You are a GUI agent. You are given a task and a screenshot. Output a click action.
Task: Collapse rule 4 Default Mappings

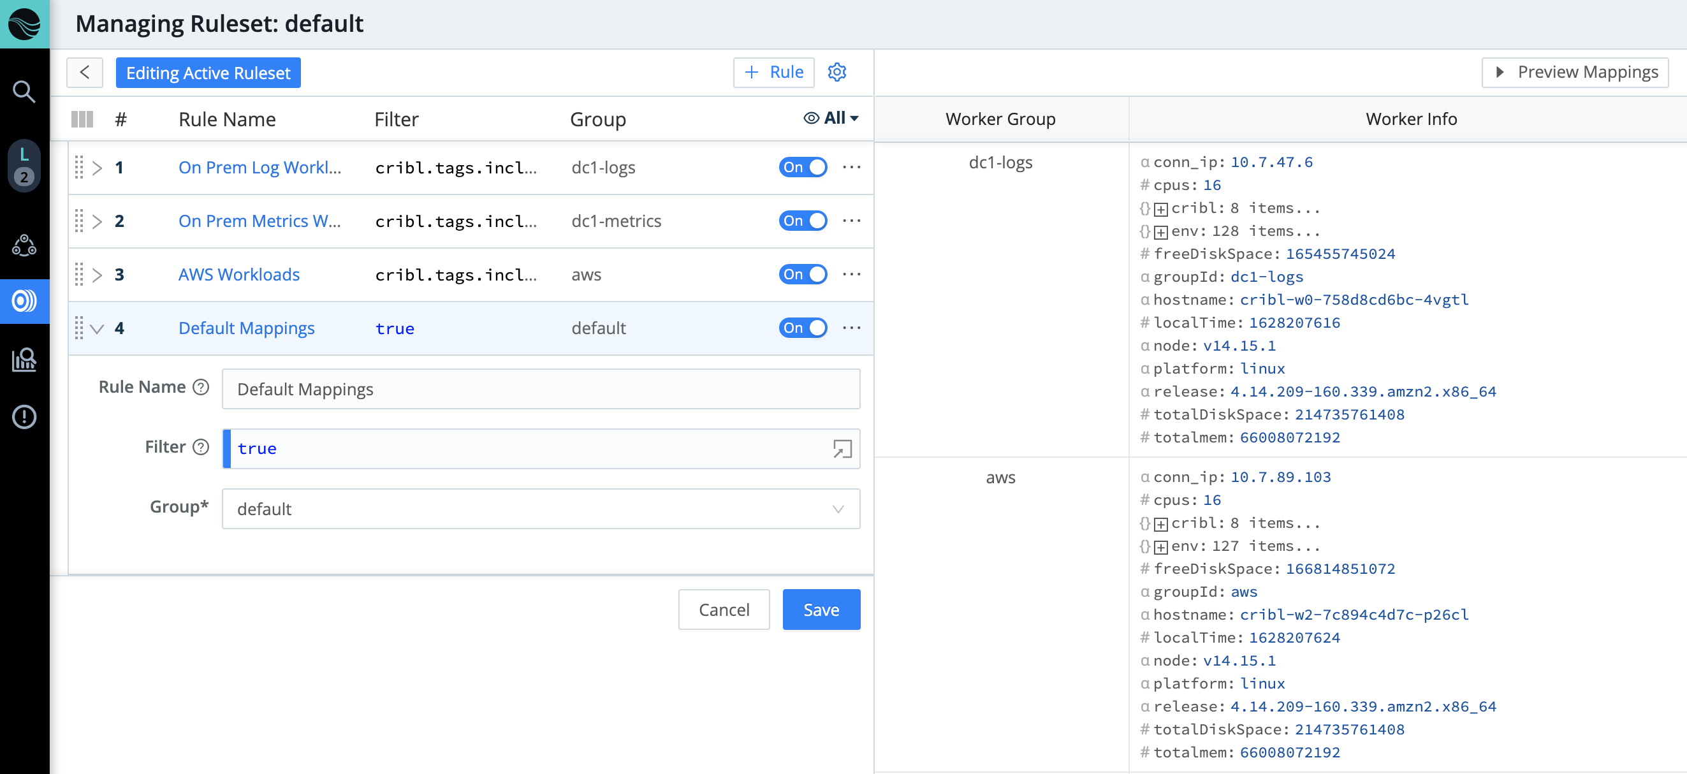97,329
